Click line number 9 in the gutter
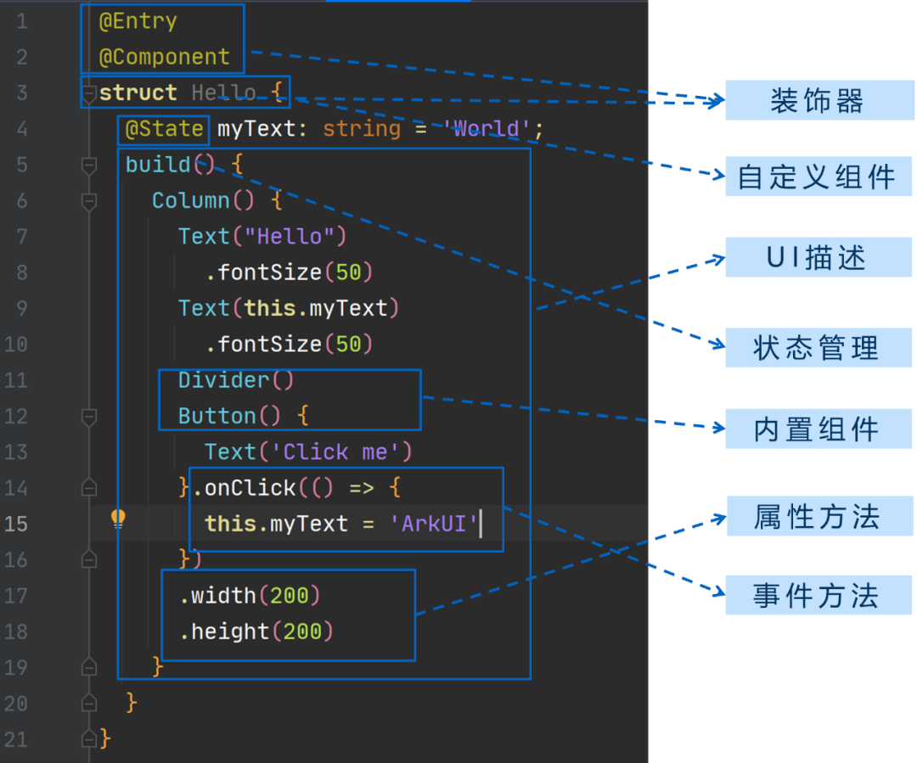Image resolution: width=917 pixels, height=763 pixels. (21, 309)
